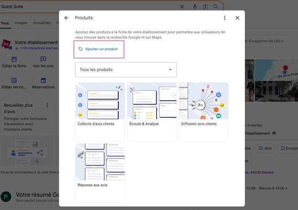Click the Éditer la fiche icon

14,59
